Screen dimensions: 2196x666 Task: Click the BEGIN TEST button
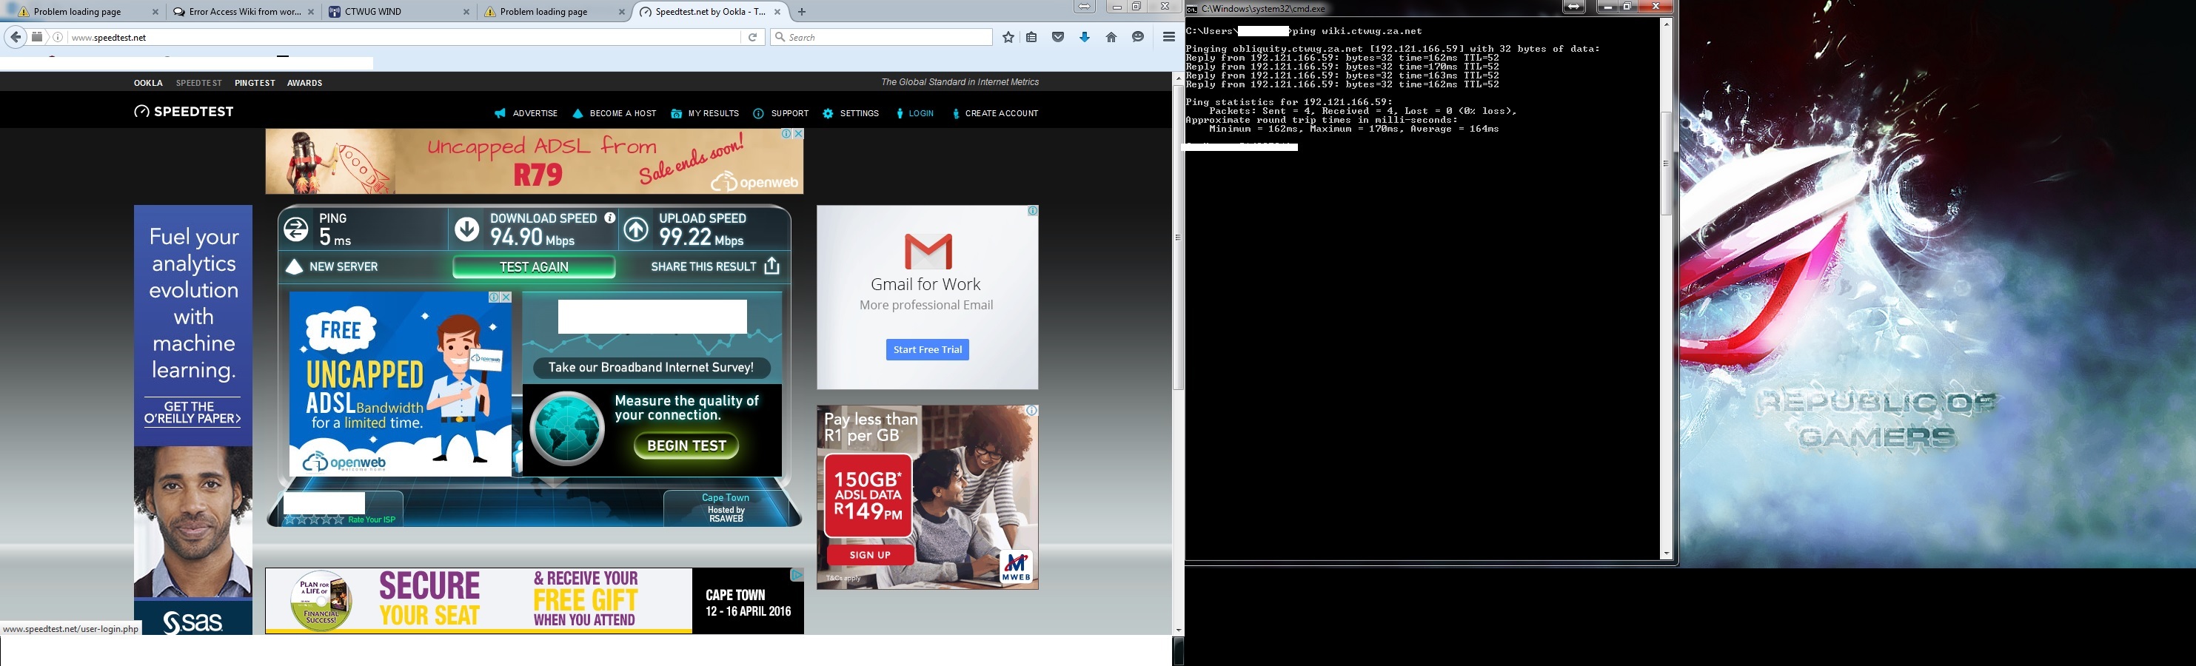tap(686, 445)
